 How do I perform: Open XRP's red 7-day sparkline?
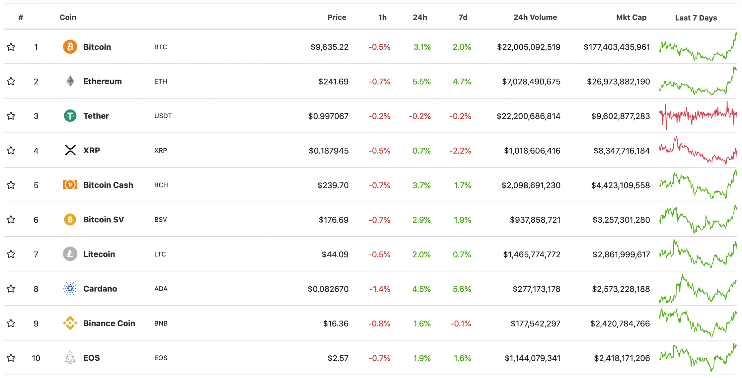pos(698,150)
